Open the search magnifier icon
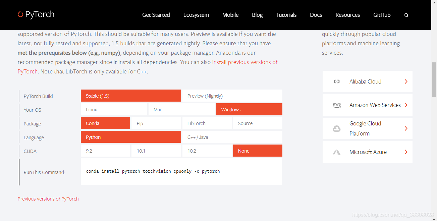This screenshot has width=437, height=221. pyautogui.click(x=406, y=15)
